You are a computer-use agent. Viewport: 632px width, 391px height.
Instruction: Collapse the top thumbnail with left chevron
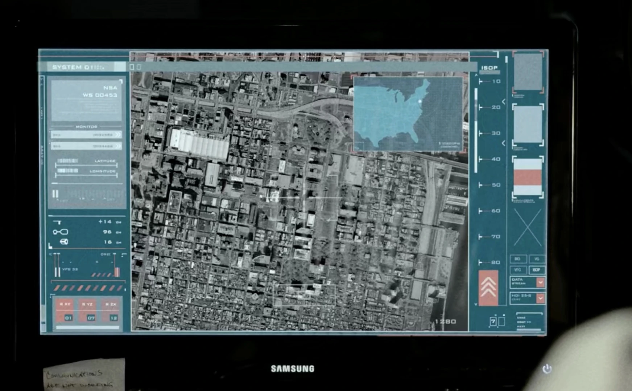tap(504, 101)
